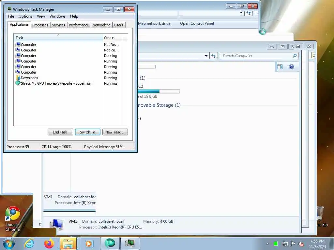Click the Processes: 39 status bar entry
The width and height of the screenshot is (334, 250).
click(18, 147)
